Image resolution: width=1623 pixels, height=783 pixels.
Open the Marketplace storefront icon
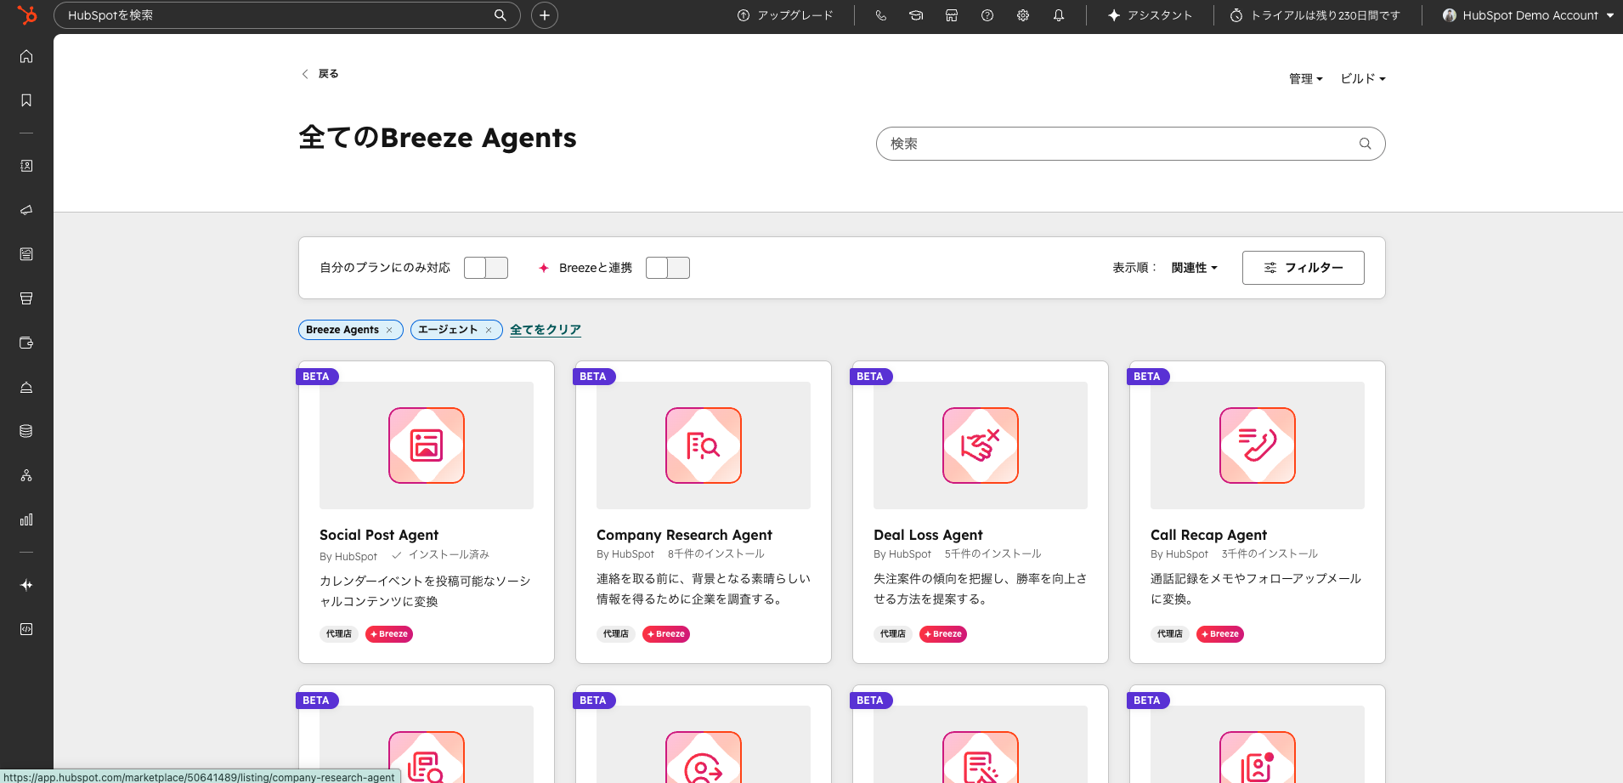coord(952,15)
